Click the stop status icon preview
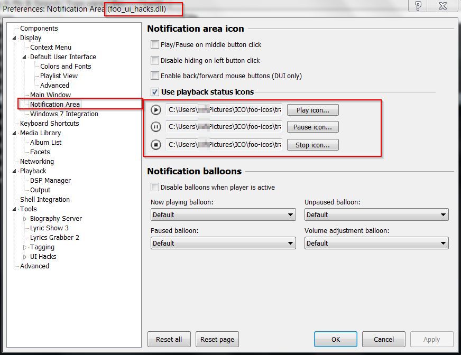 click(156, 145)
